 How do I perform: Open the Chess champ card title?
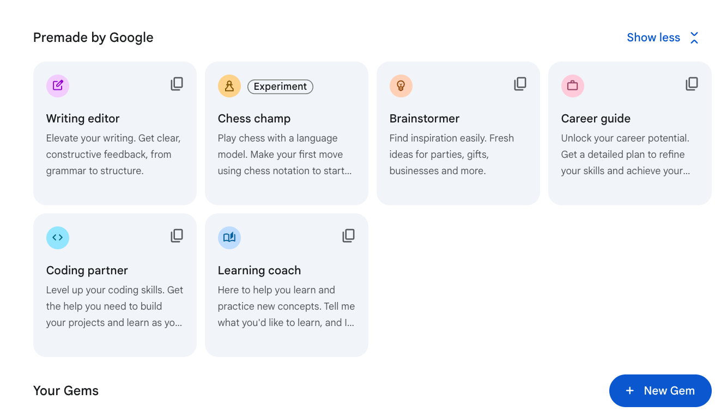(x=254, y=119)
